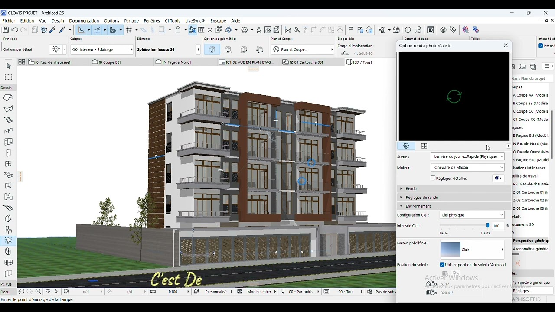
Task: Toggle the Intensité checkbox in info box
Action: [541, 45]
